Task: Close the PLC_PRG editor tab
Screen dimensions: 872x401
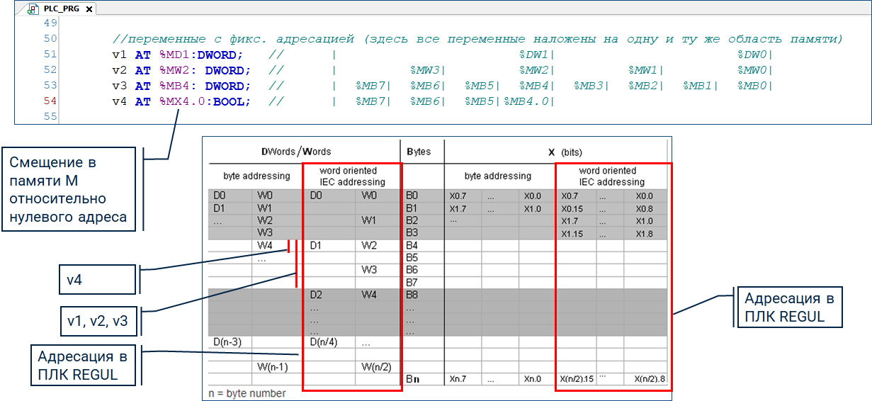Action: [x=89, y=9]
